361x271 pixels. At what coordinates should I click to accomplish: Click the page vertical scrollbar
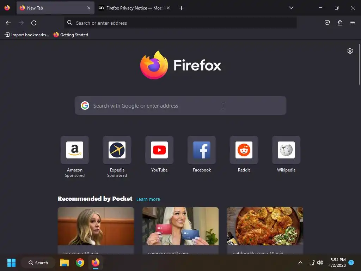pyautogui.click(x=359, y=65)
